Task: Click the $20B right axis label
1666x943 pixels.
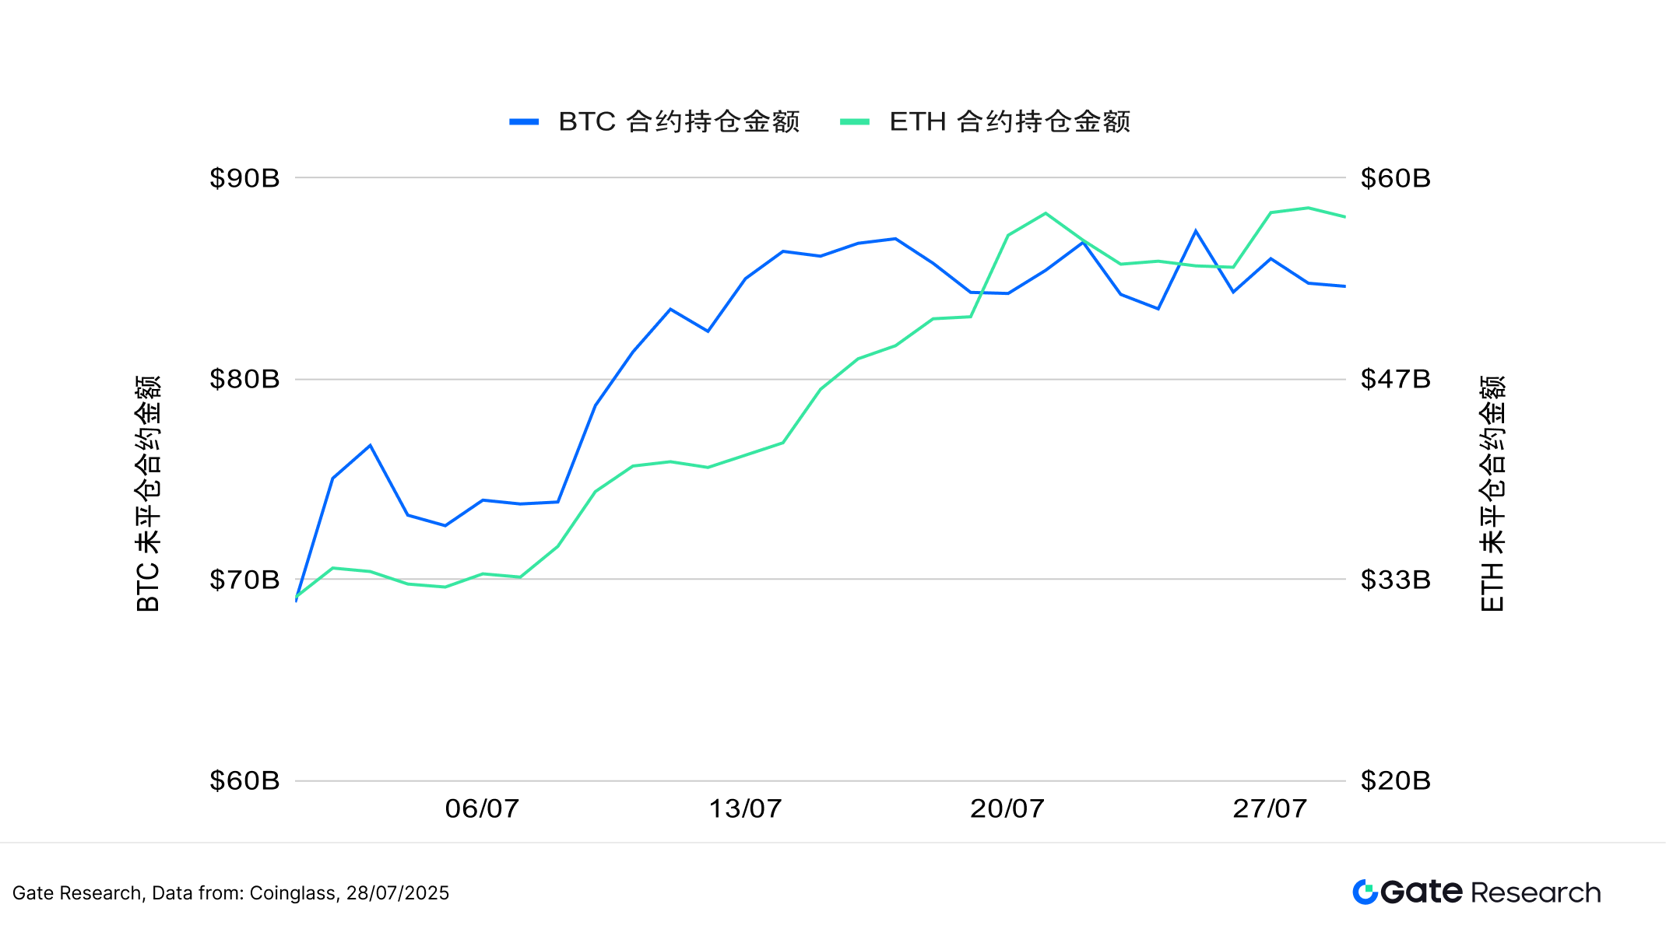Action: [1395, 780]
